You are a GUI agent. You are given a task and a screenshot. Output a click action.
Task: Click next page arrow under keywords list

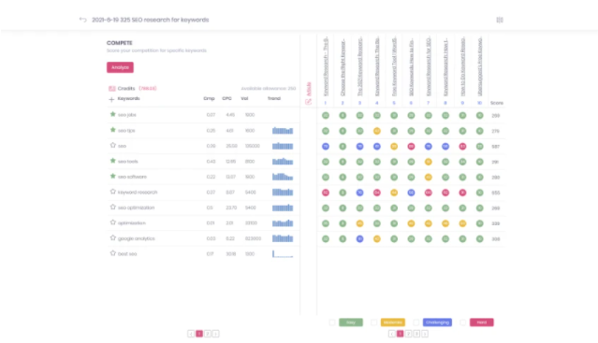tap(216, 334)
